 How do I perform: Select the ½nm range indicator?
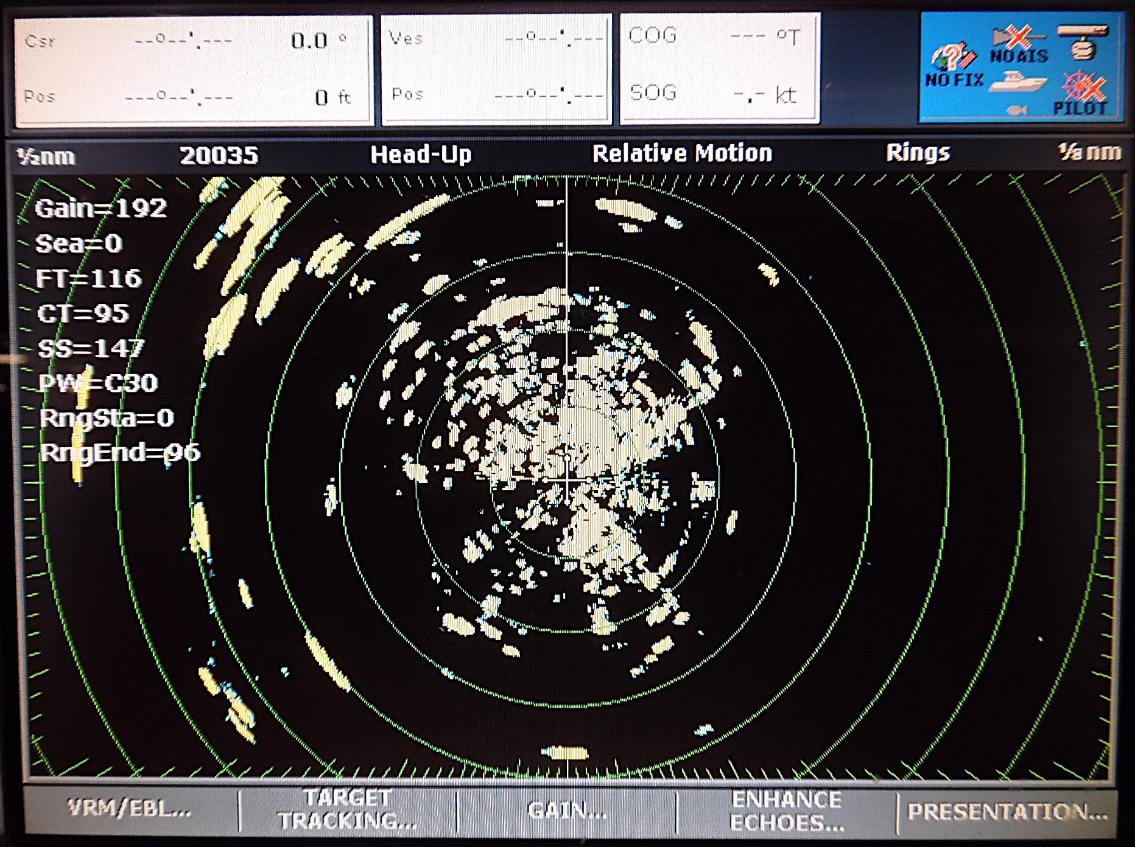pyautogui.click(x=46, y=157)
